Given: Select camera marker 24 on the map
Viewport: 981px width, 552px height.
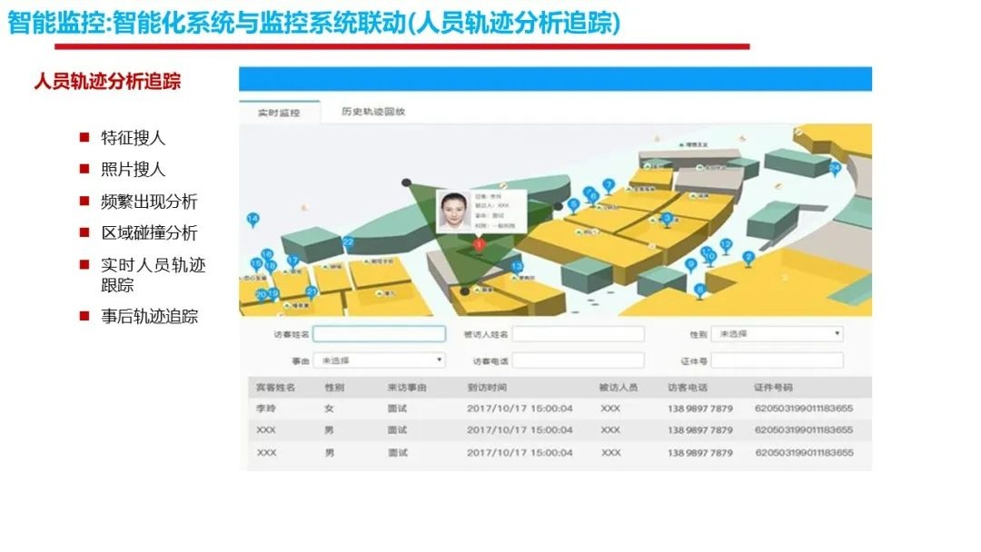Looking at the screenshot, I should pyautogui.click(x=834, y=168).
